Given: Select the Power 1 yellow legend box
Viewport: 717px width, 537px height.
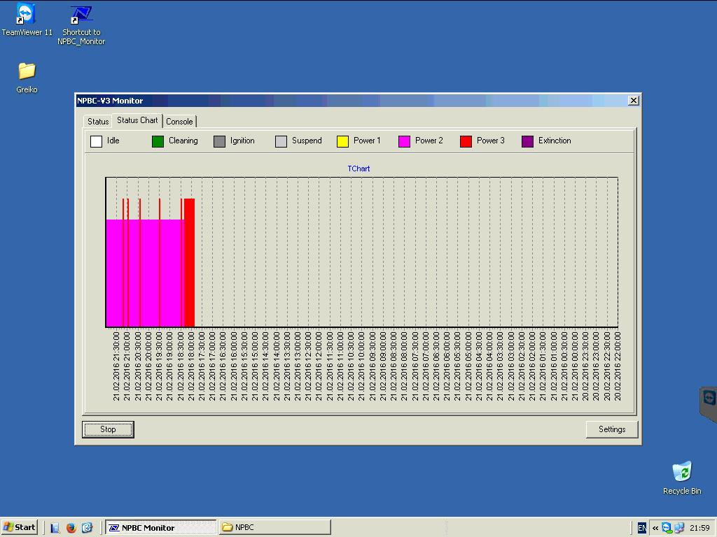Looking at the screenshot, I should (341, 141).
